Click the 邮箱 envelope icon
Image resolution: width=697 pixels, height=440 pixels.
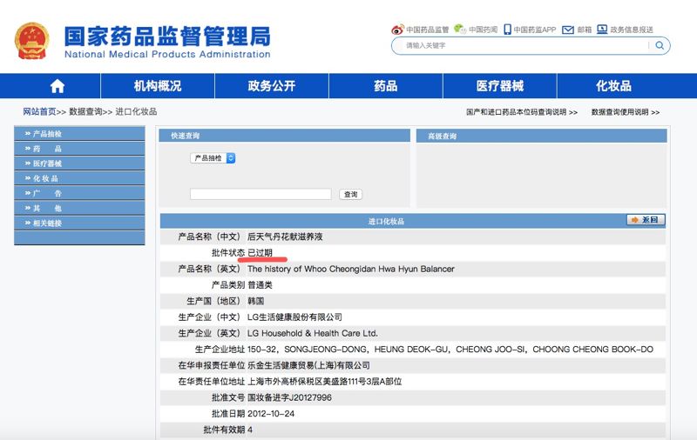point(568,30)
